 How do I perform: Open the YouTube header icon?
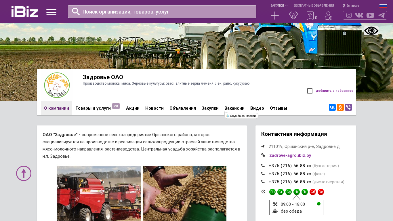[x=370, y=15]
